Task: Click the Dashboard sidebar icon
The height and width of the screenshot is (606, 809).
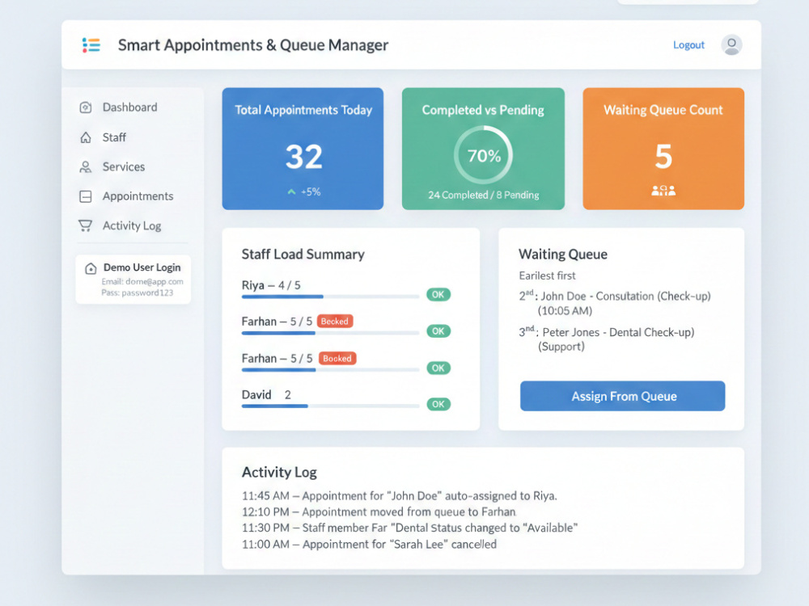Action: point(86,107)
